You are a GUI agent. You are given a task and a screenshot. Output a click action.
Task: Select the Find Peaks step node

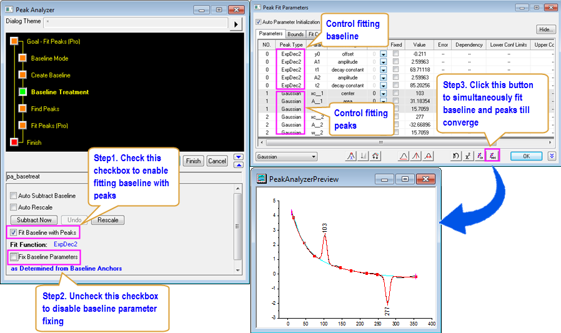[x=22, y=109]
